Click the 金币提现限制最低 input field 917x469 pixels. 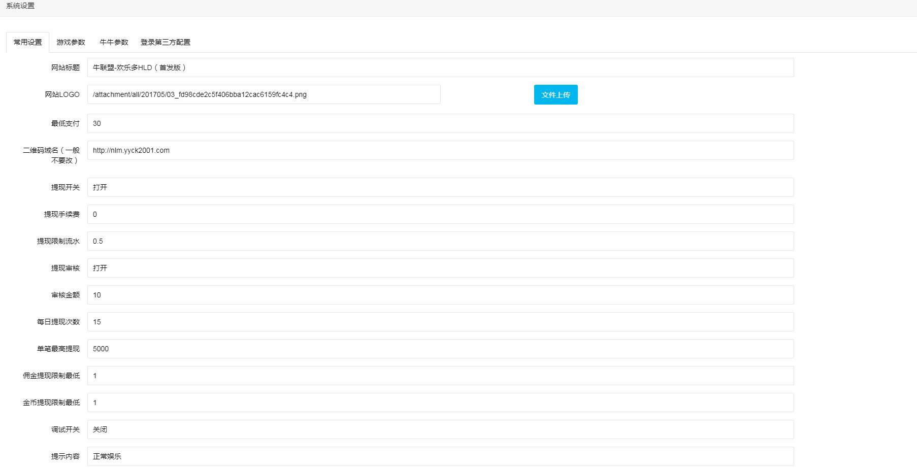coord(440,403)
